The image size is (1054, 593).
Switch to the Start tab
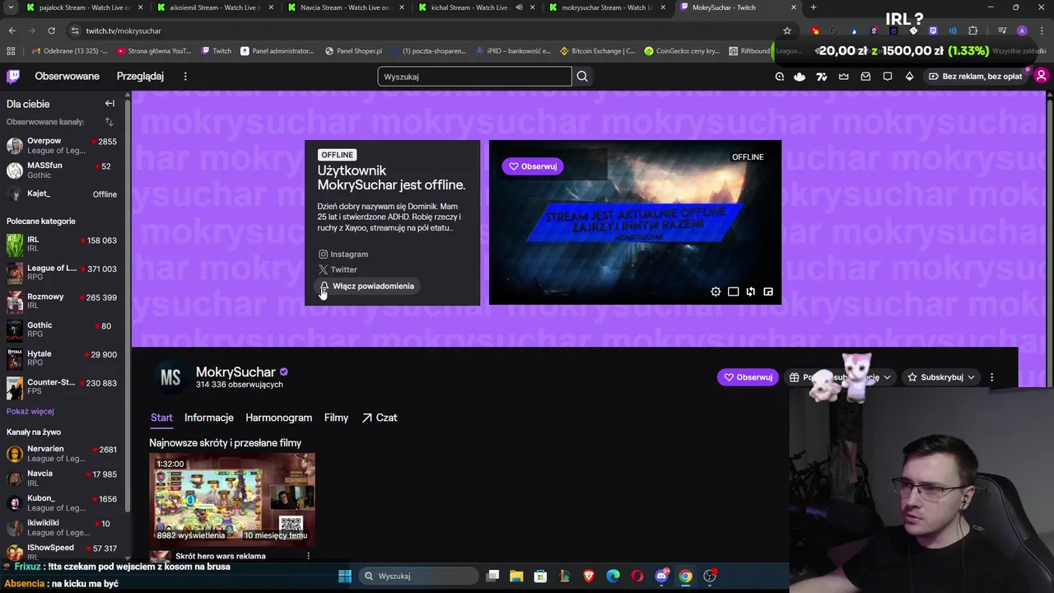pyautogui.click(x=161, y=418)
